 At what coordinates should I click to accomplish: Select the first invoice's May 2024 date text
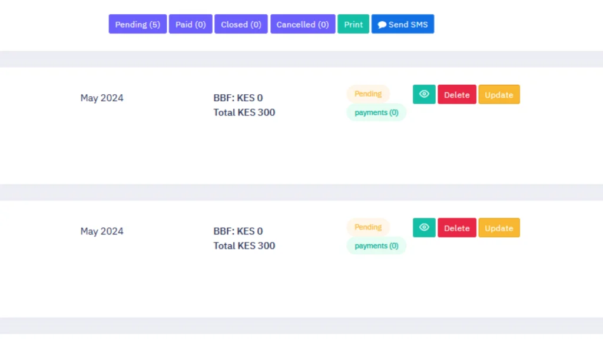102,98
